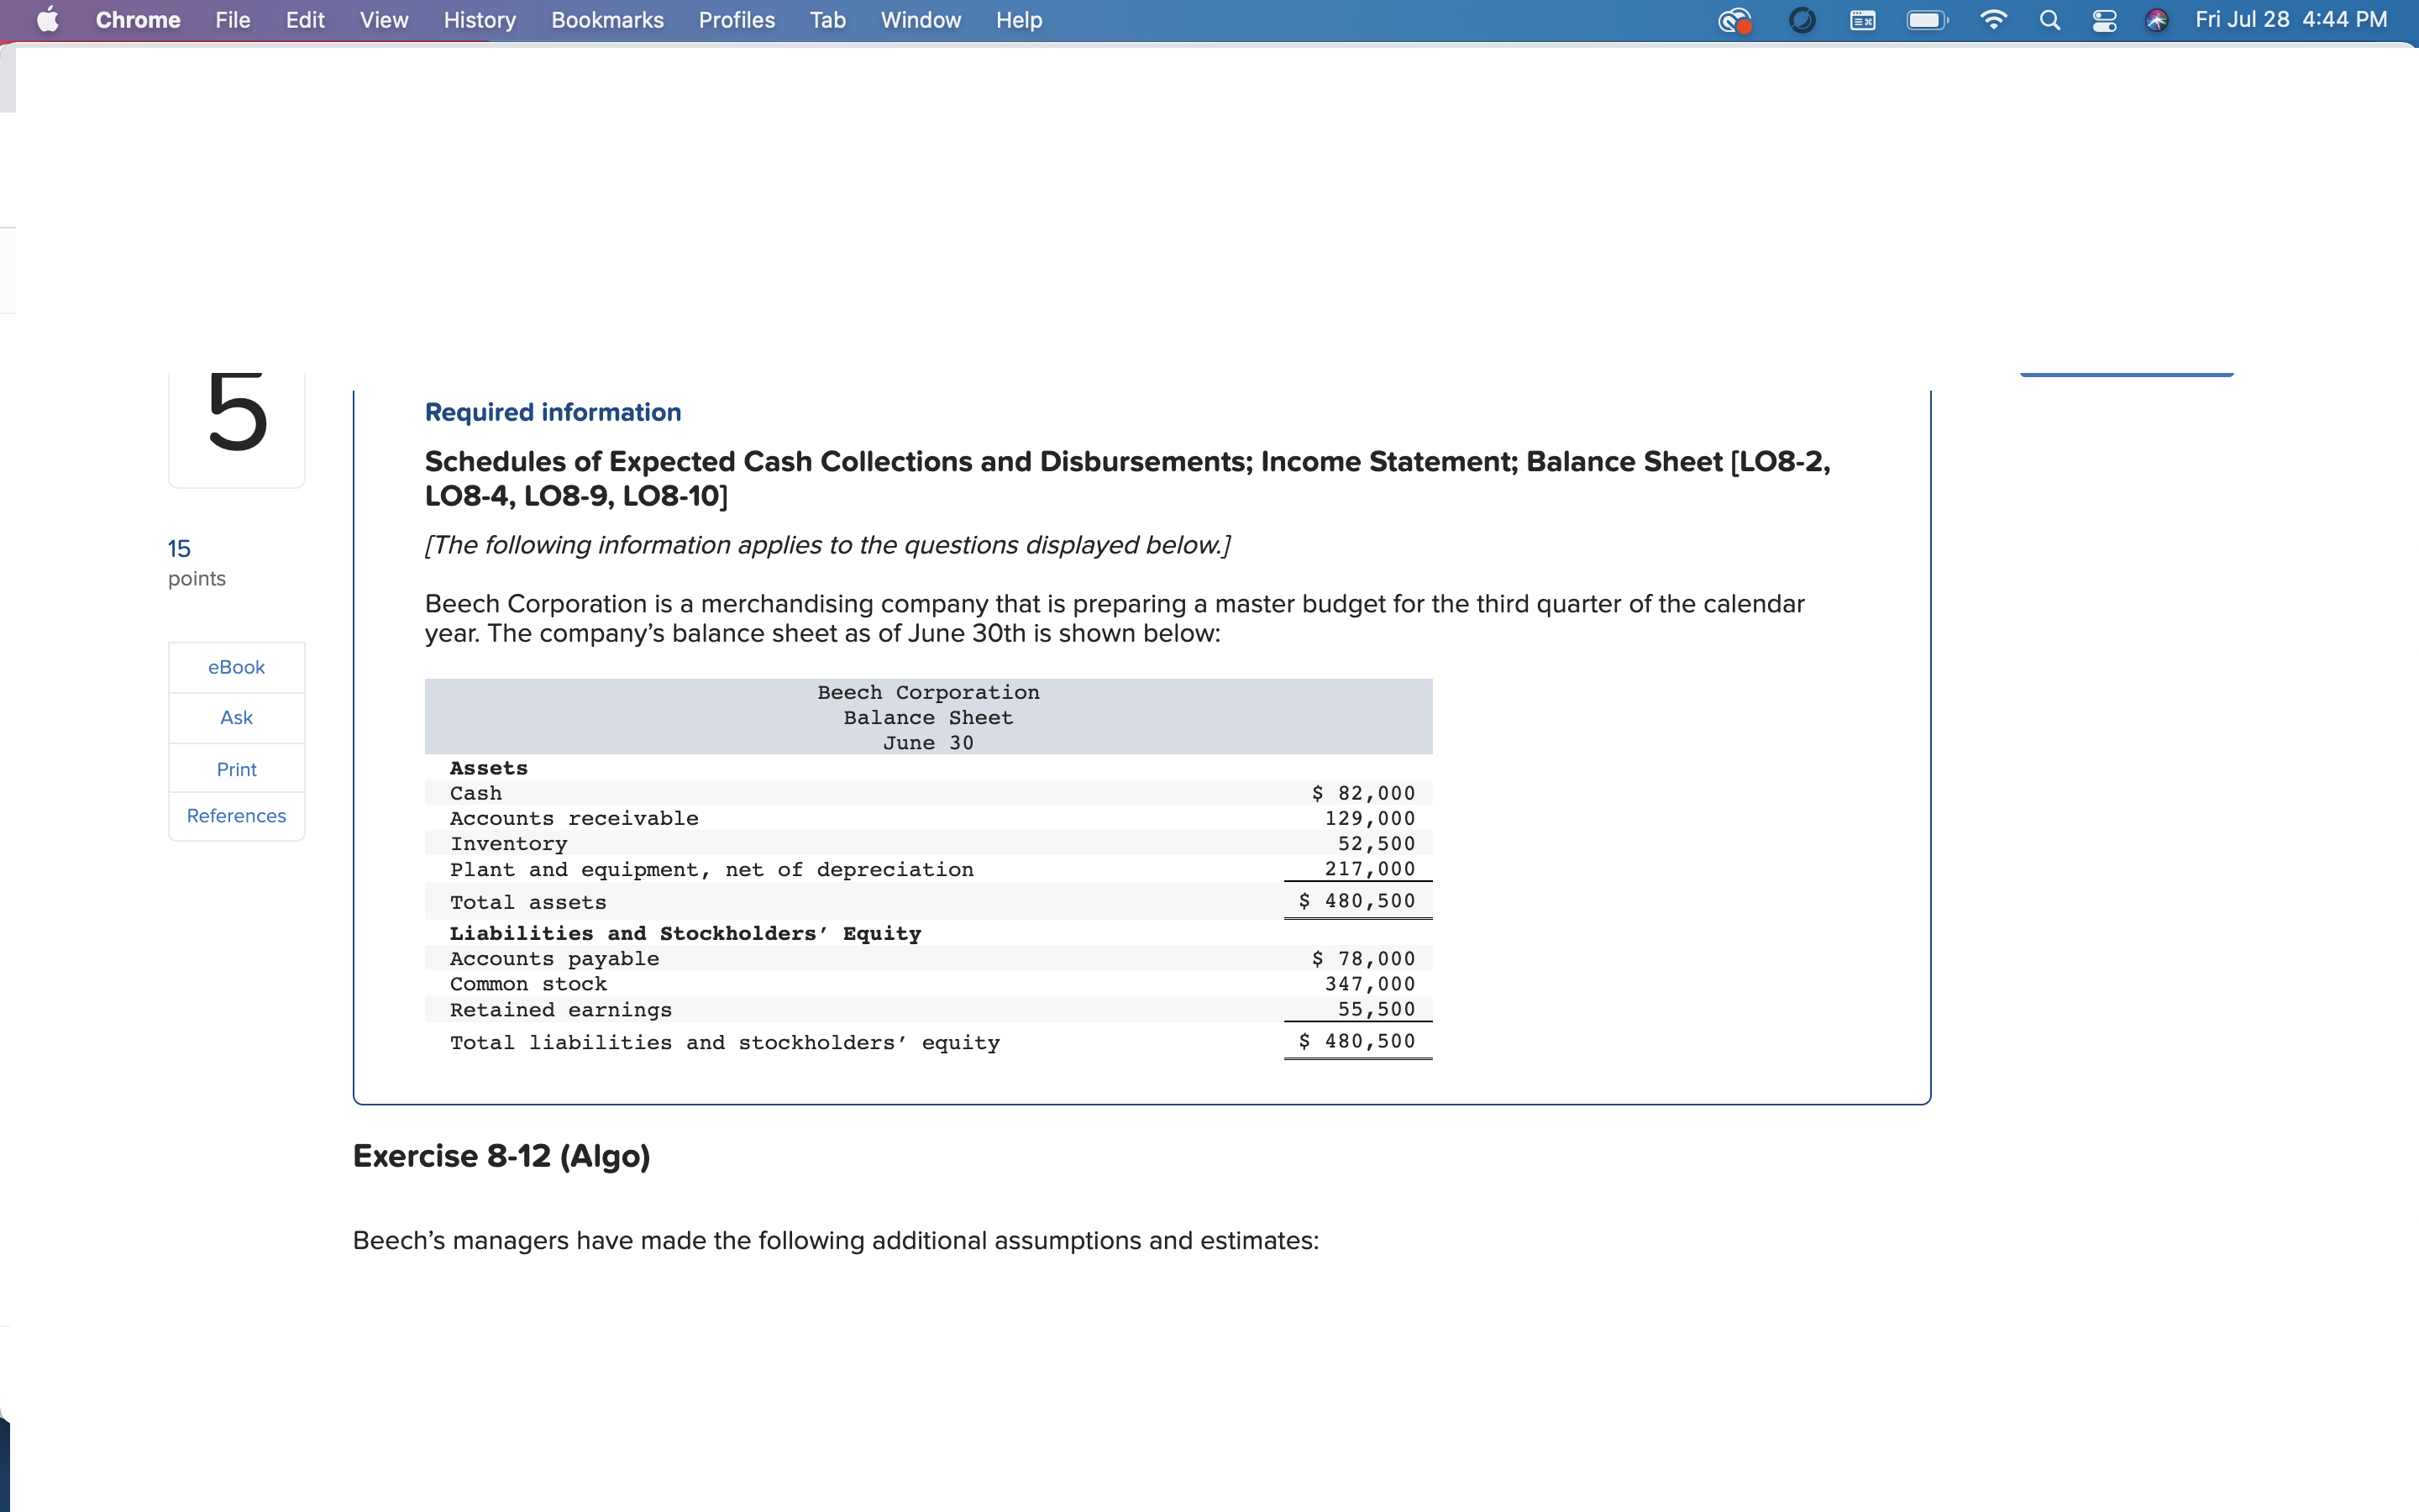Open the Bookmarks menu
The height and width of the screenshot is (1512, 2419).
[608, 20]
